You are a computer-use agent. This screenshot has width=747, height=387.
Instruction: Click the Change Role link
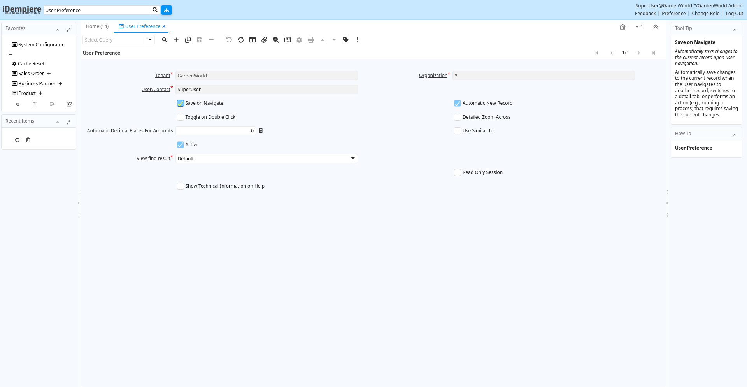(x=705, y=14)
